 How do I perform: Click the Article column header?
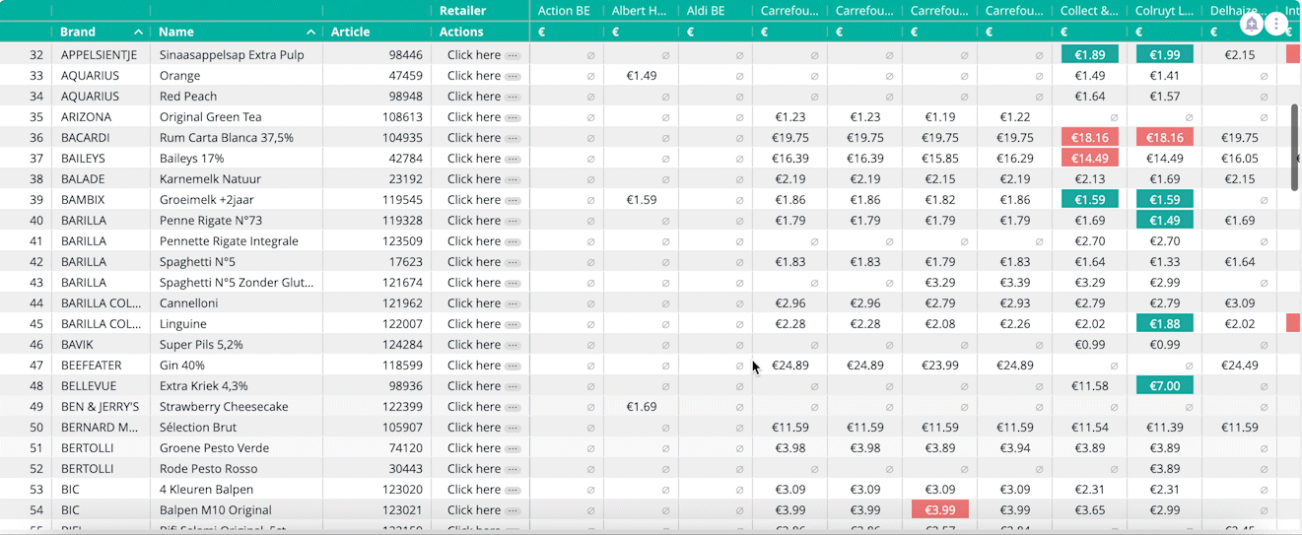pos(350,33)
